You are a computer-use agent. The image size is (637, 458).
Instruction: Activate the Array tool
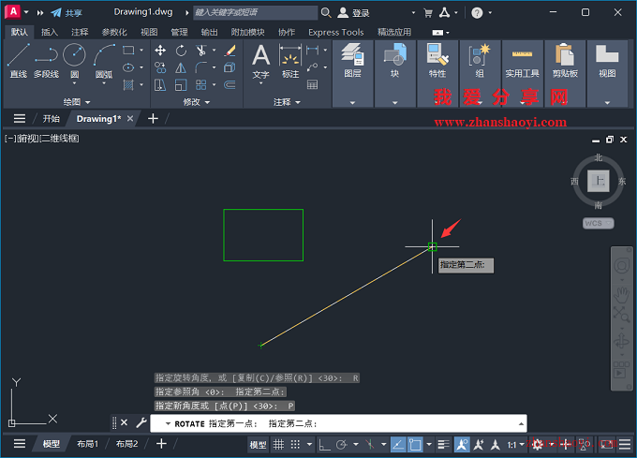click(201, 85)
